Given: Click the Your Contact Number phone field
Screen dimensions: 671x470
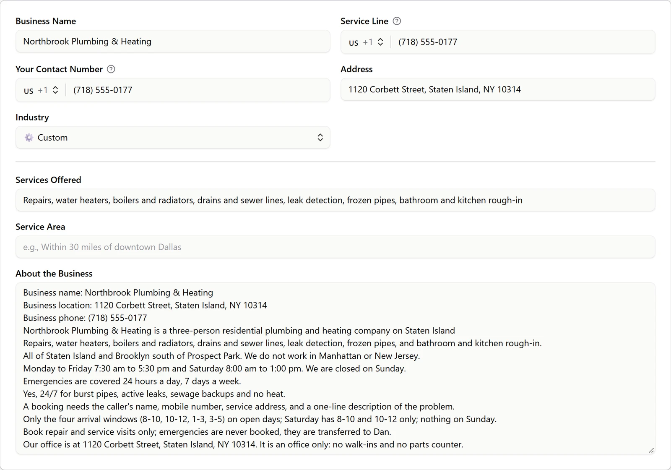Looking at the screenshot, I should point(198,90).
